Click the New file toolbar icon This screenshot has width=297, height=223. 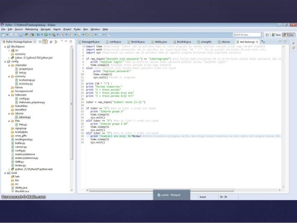pos(3,34)
